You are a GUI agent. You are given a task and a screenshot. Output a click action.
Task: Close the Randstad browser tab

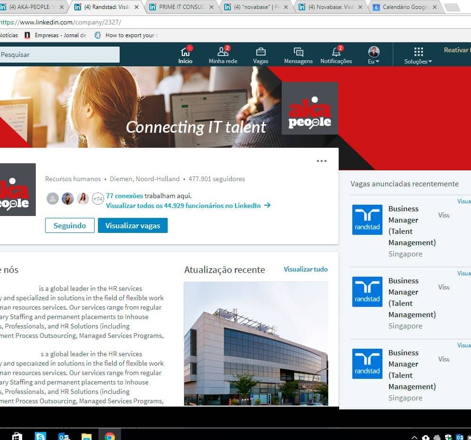(137, 7)
